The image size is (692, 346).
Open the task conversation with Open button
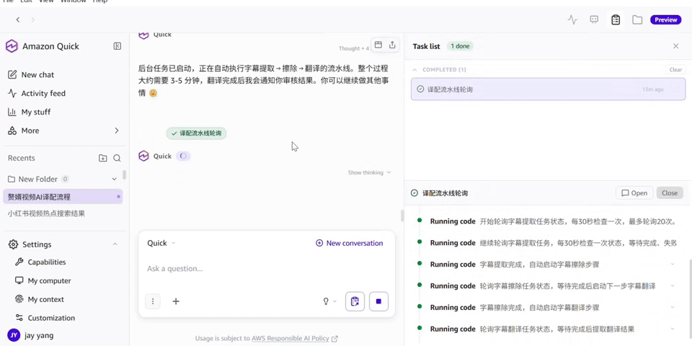(634, 193)
